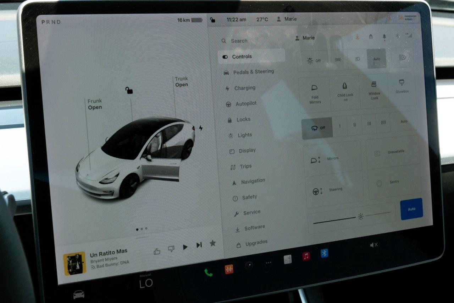Tap Fold Mirrors button
Screen dimensions: 454x303
click(315, 94)
